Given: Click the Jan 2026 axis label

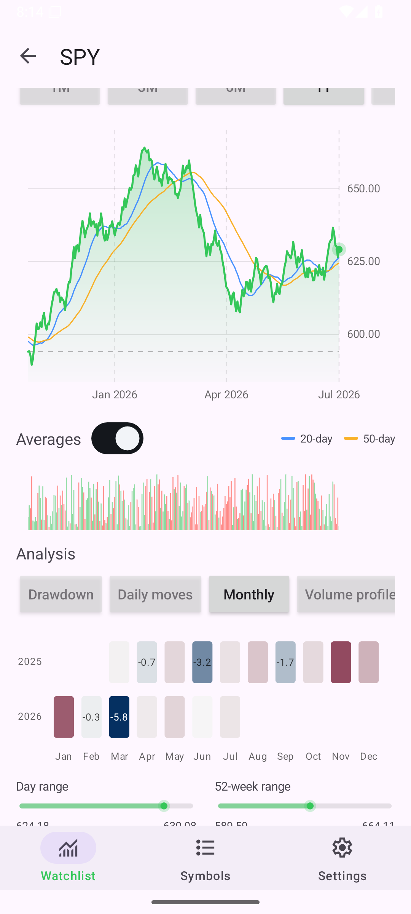Looking at the screenshot, I should [115, 395].
